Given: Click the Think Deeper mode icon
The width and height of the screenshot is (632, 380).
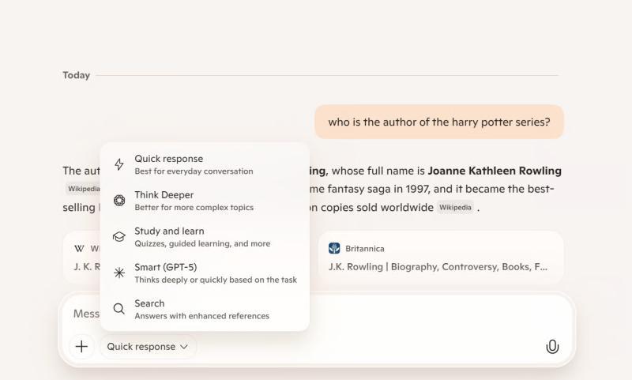Looking at the screenshot, I should click(119, 201).
